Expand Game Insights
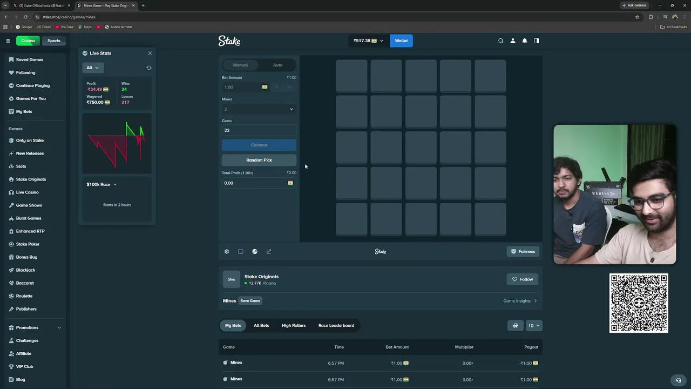Image resolution: width=691 pixels, height=389 pixels. [520, 301]
